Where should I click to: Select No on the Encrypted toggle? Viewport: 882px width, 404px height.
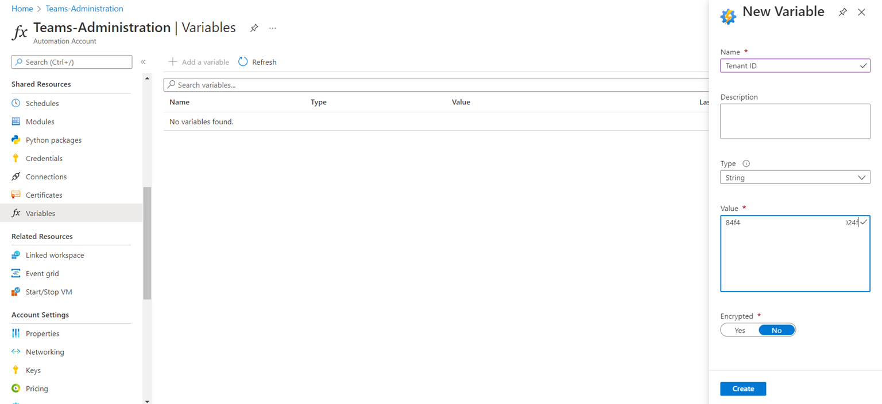(776, 330)
